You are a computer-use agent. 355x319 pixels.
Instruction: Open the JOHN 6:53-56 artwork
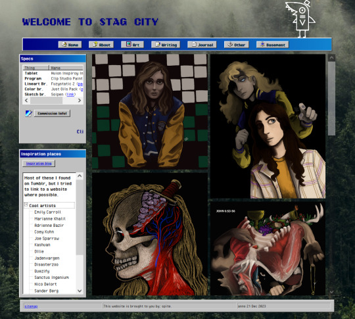point(268,249)
